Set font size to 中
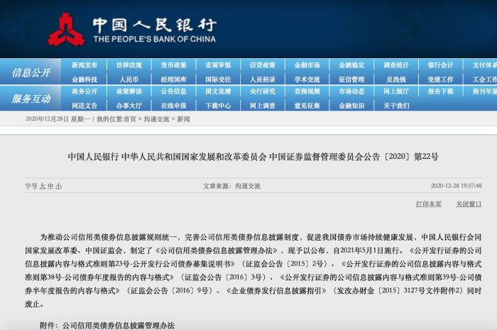This screenshot has width=497, height=330. [x=50, y=186]
